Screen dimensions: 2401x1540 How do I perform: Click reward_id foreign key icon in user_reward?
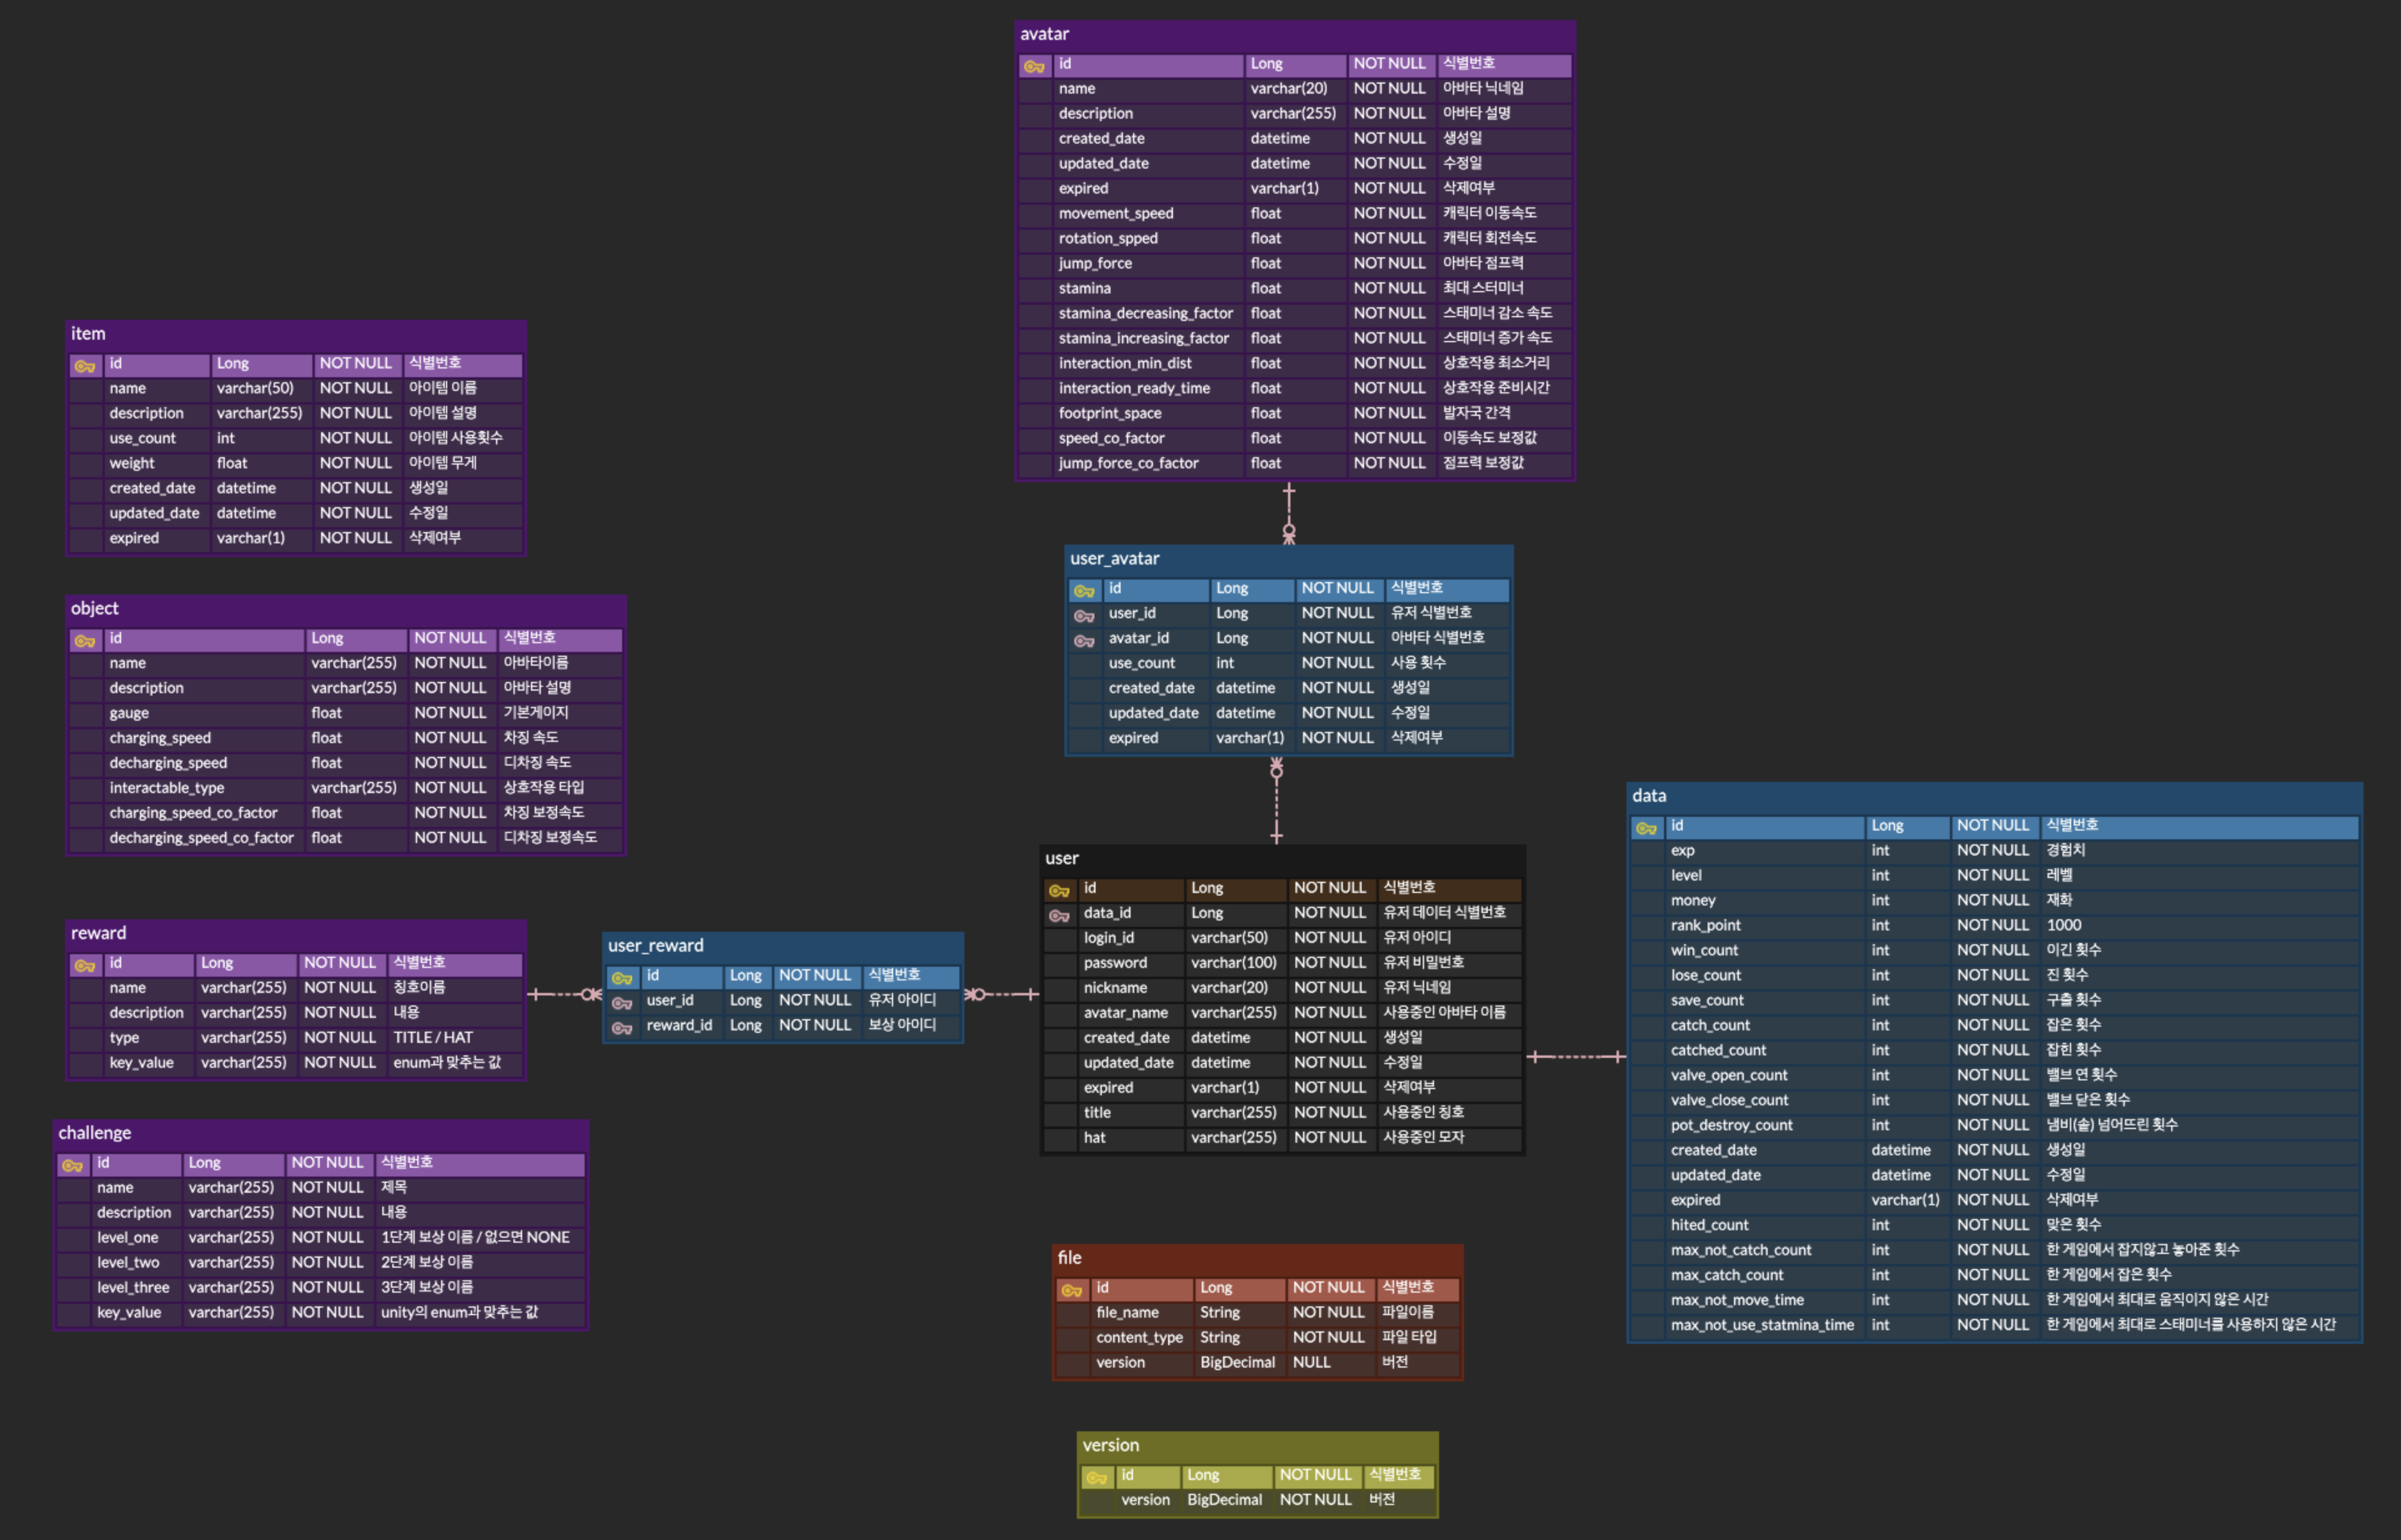pyautogui.click(x=622, y=1027)
